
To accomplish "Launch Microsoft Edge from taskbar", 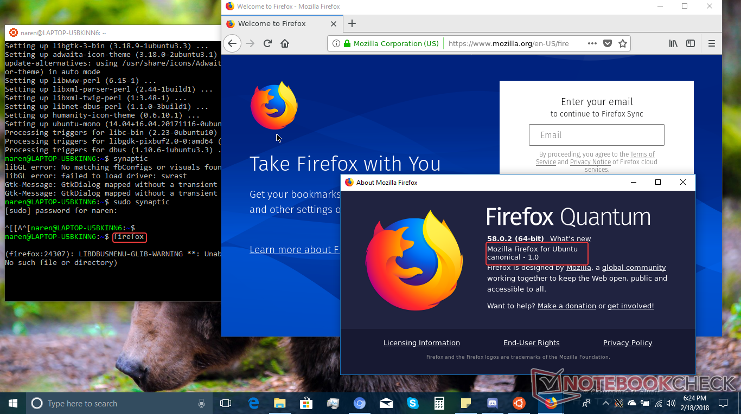I will coord(253,403).
